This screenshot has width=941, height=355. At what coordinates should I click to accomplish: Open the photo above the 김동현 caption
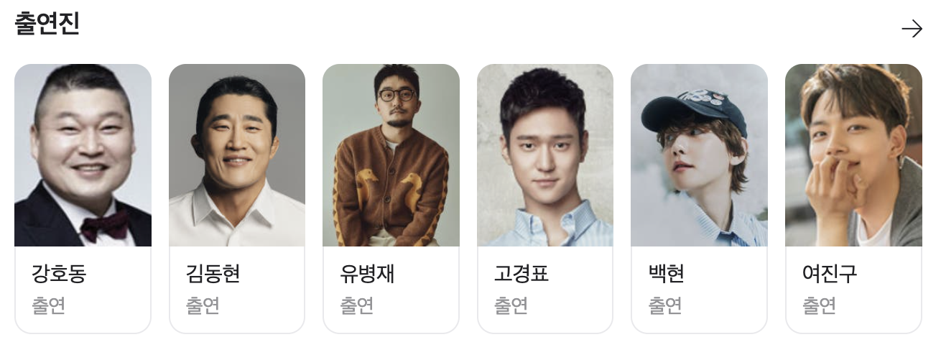click(237, 155)
